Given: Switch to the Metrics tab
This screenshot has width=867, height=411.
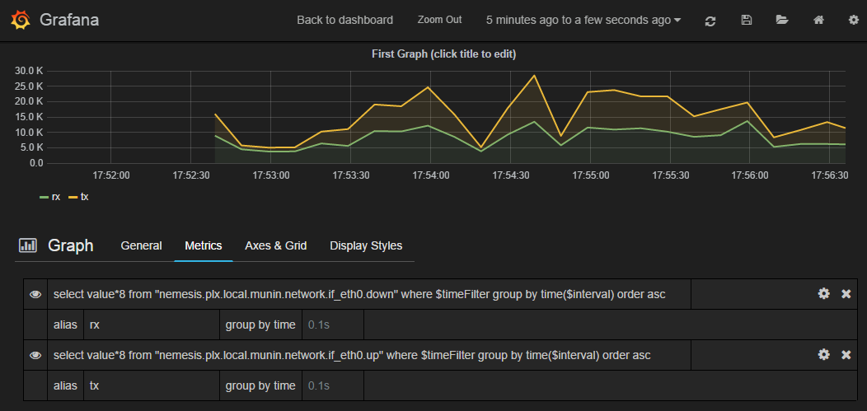Looking at the screenshot, I should pos(204,245).
